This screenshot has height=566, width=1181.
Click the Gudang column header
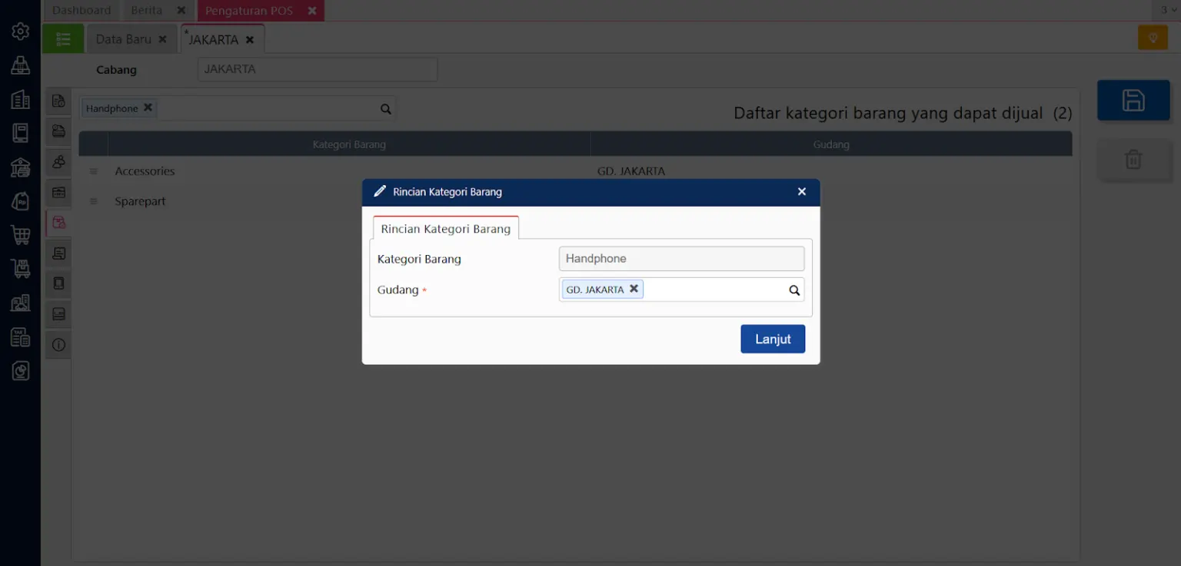831,144
